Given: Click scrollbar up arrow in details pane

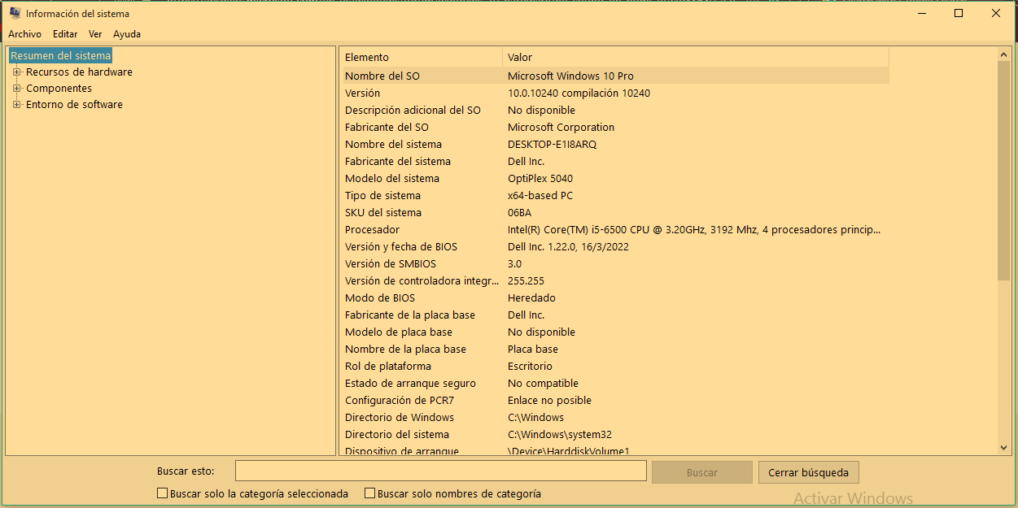Looking at the screenshot, I should coord(1003,54).
